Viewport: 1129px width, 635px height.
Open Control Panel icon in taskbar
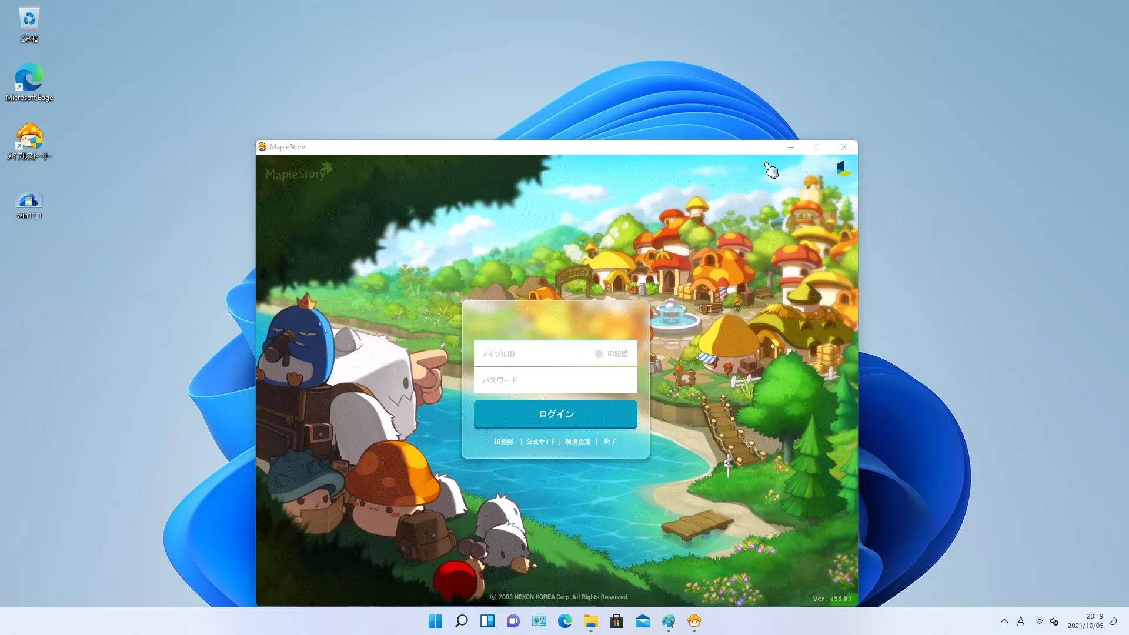click(x=539, y=621)
